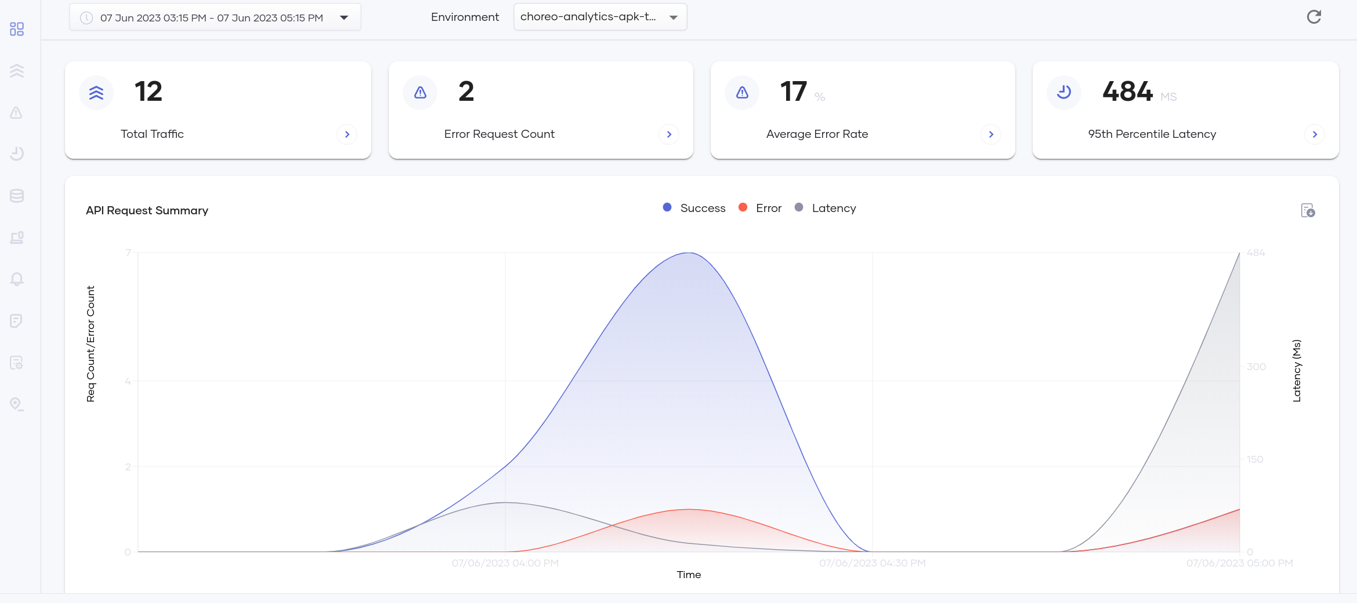Toggle the Latency series in legend
Viewport: 1357px width, 603px height.
tap(825, 208)
